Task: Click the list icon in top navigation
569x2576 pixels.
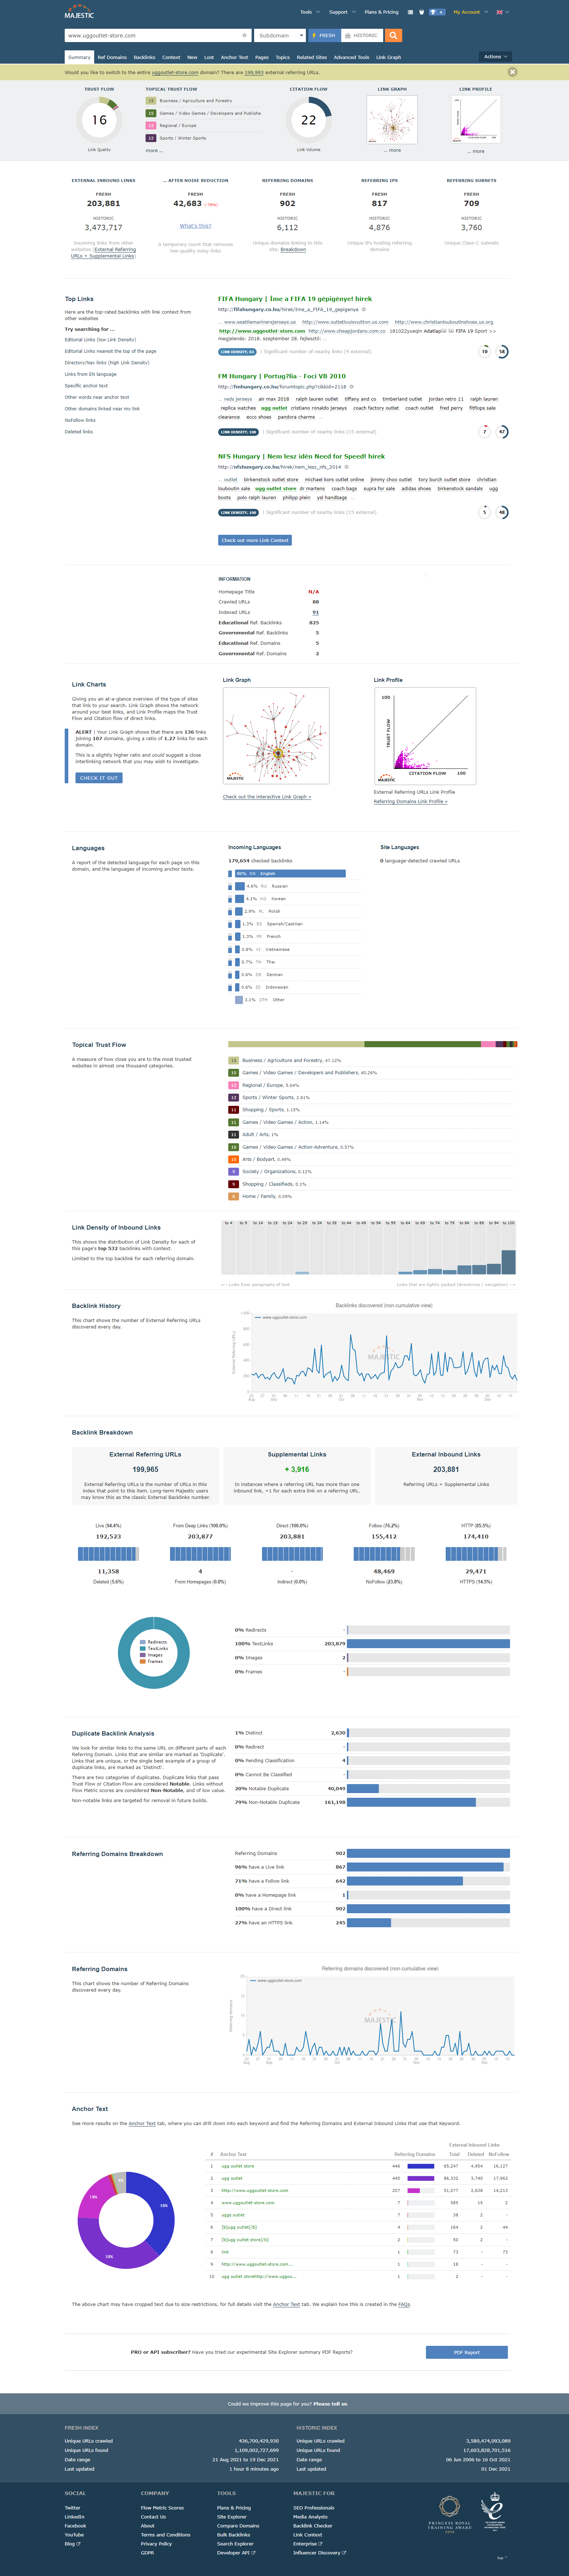Action: [x=410, y=12]
